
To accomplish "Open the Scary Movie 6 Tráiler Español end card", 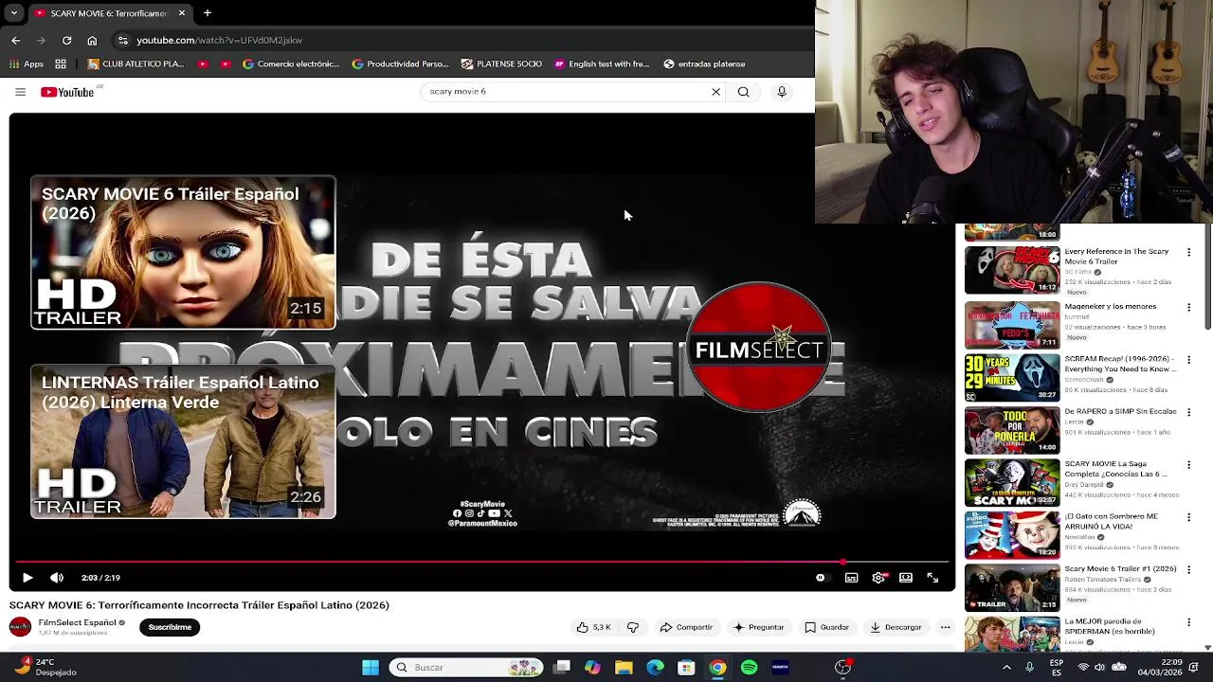I will (183, 252).
